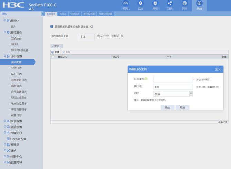Screen dimensions: 231x169
Task: Select 会话日志 in navigation tree
Action: point(16,68)
